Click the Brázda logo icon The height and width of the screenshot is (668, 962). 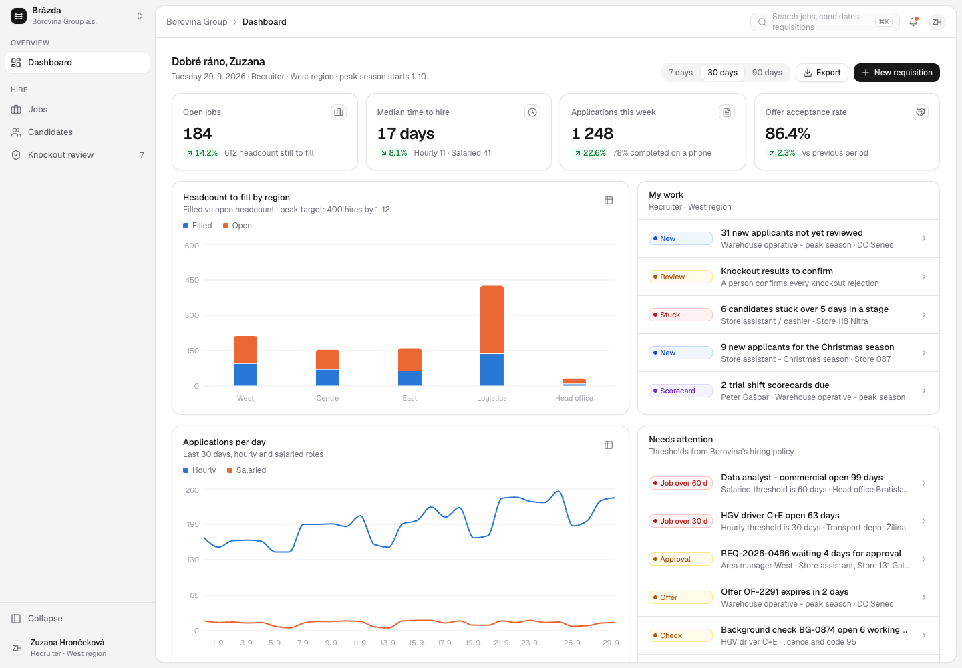pyautogui.click(x=19, y=16)
